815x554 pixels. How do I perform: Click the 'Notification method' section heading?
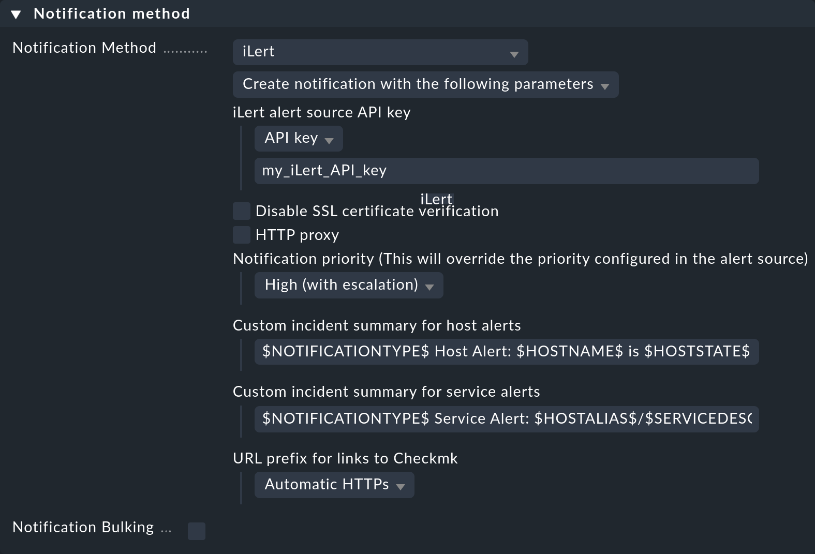pos(112,13)
